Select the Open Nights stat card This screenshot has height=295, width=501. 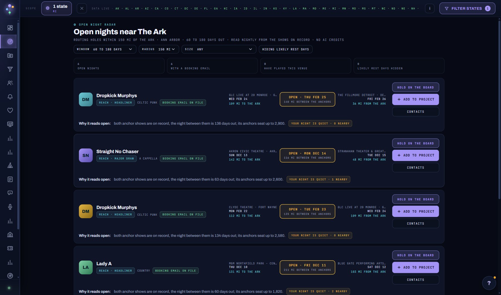[x=119, y=66]
